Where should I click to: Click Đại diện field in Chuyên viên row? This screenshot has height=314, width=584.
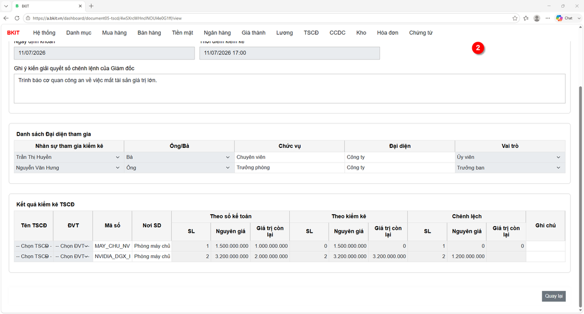[x=400, y=157]
